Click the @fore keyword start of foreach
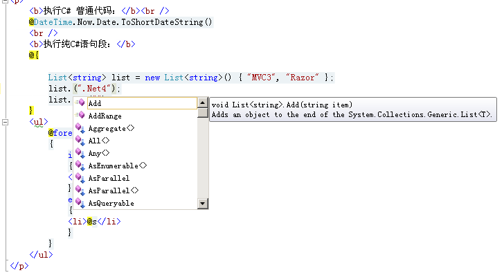 pyautogui.click(x=60, y=133)
